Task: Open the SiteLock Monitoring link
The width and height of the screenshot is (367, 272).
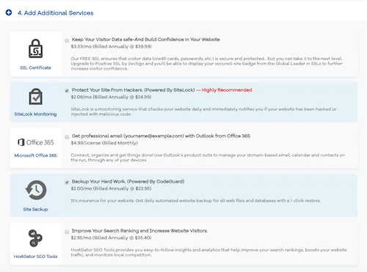Action: coord(35,114)
